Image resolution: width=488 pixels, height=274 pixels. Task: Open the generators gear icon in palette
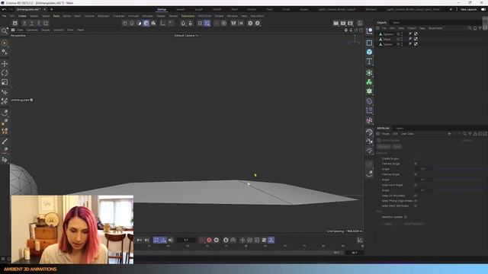369,91
